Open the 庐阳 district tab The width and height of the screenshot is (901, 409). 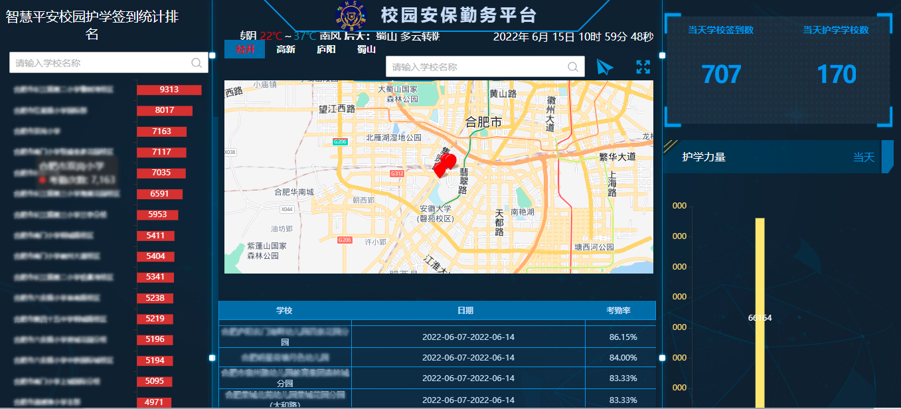[326, 49]
